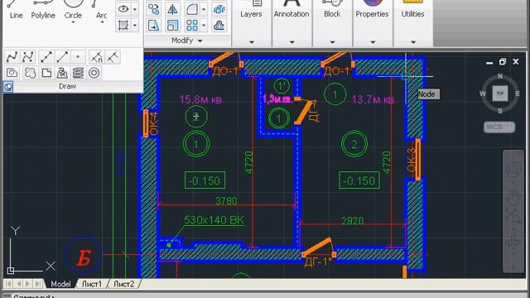
Task: Toggle the Draw panel pin
Action: click(8, 87)
